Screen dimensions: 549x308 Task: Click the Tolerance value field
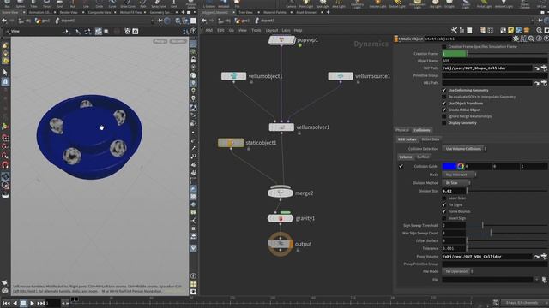[454, 248]
